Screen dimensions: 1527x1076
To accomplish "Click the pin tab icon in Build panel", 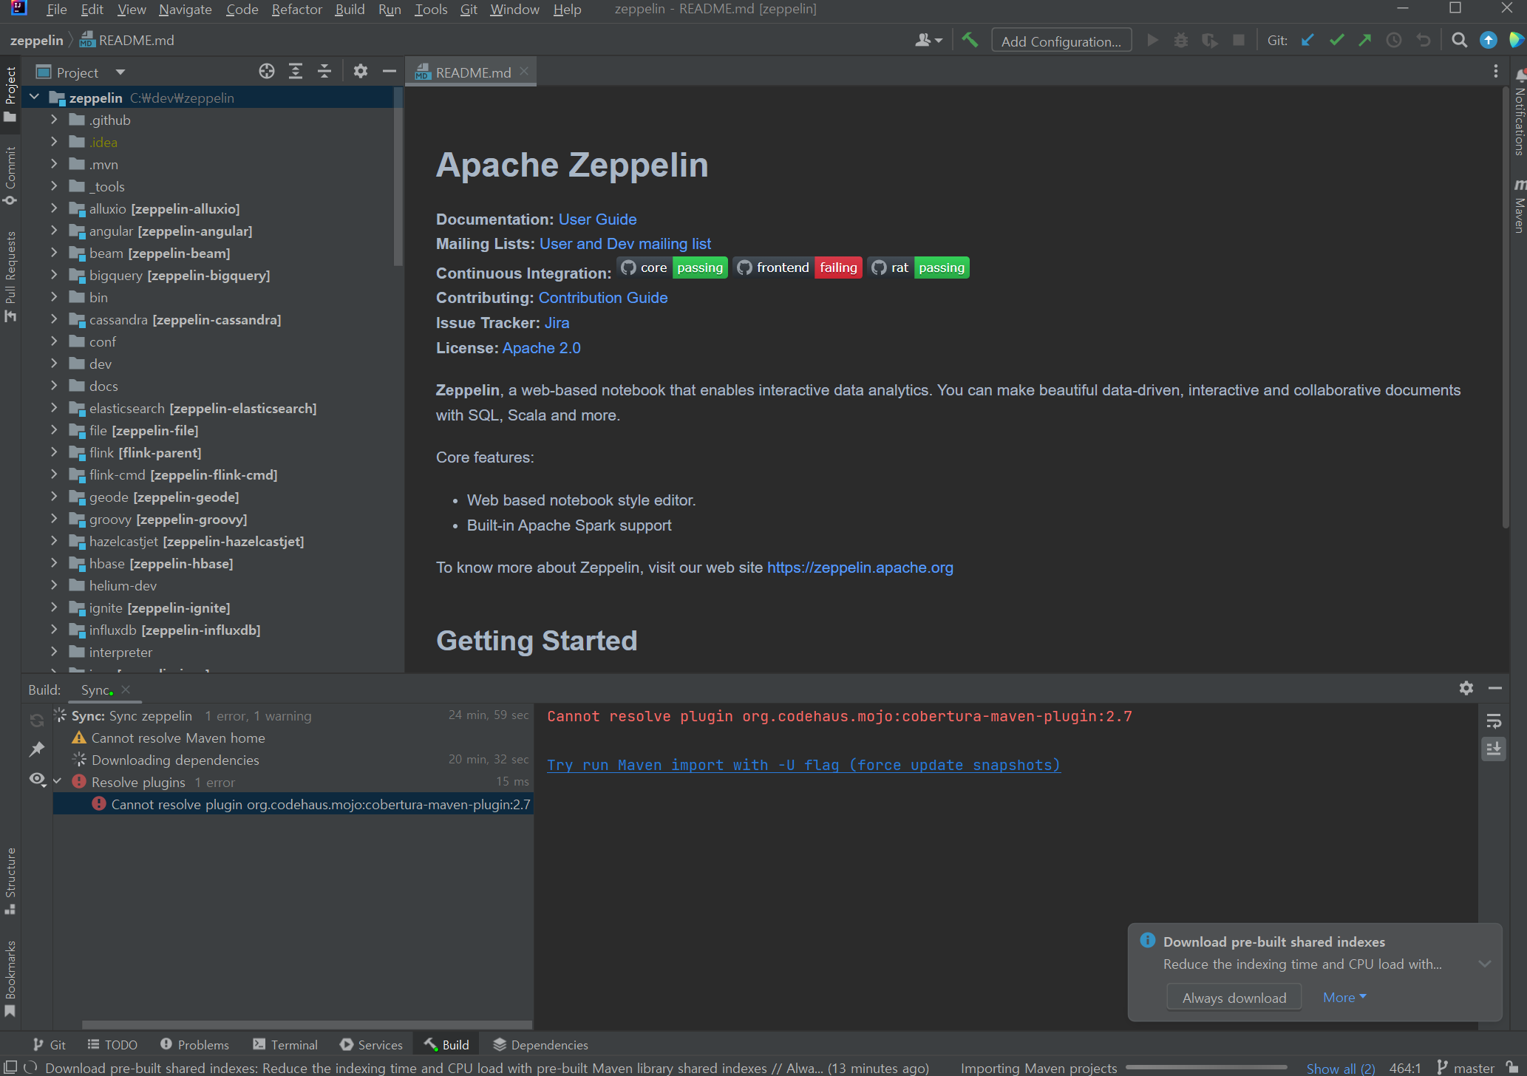I will coord(36,749).
